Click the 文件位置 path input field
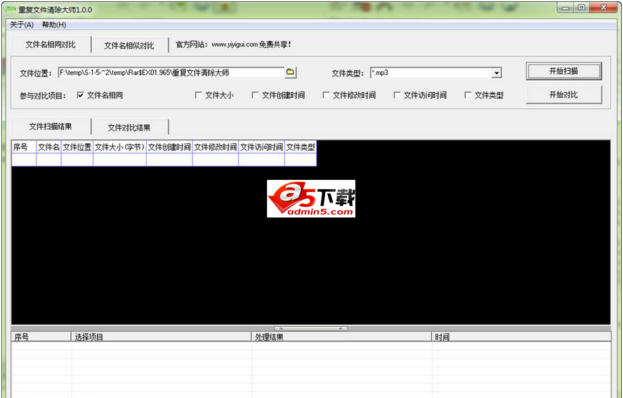The width and height of the screenshot is (623, 398). pos(171,73)
